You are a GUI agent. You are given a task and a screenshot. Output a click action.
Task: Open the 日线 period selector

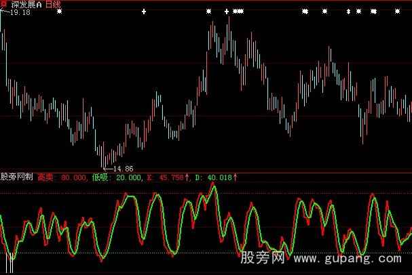(x=53, y=4)
